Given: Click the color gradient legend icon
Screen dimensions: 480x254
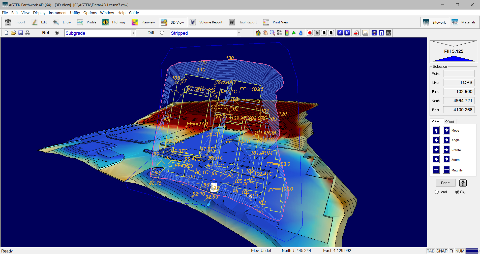Looking at the screenshot, I should (x=287, y=33).
